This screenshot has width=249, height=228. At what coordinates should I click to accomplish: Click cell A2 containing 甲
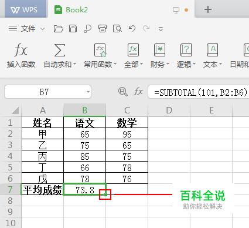pyautogui.click(x=43, y=134)
